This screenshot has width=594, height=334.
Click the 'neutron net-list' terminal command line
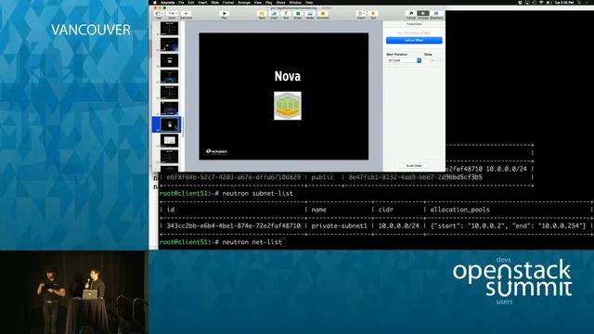[x=252, y=242]
